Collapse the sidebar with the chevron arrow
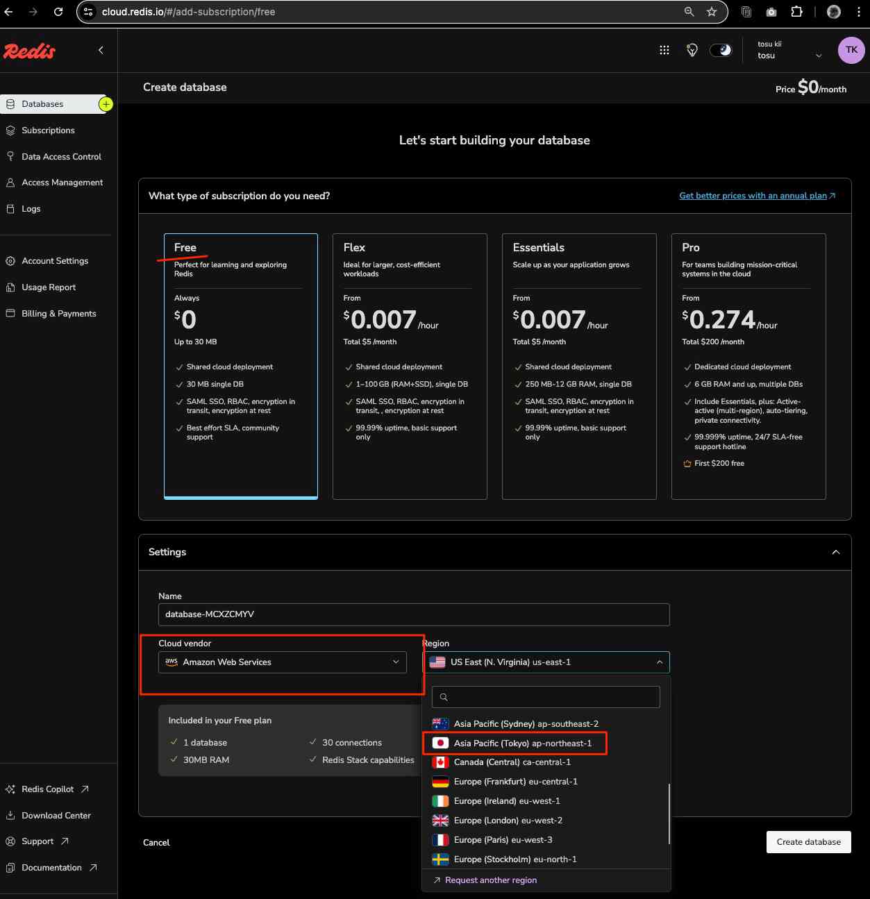Screen dimensions: 870x899 (101, 50)
